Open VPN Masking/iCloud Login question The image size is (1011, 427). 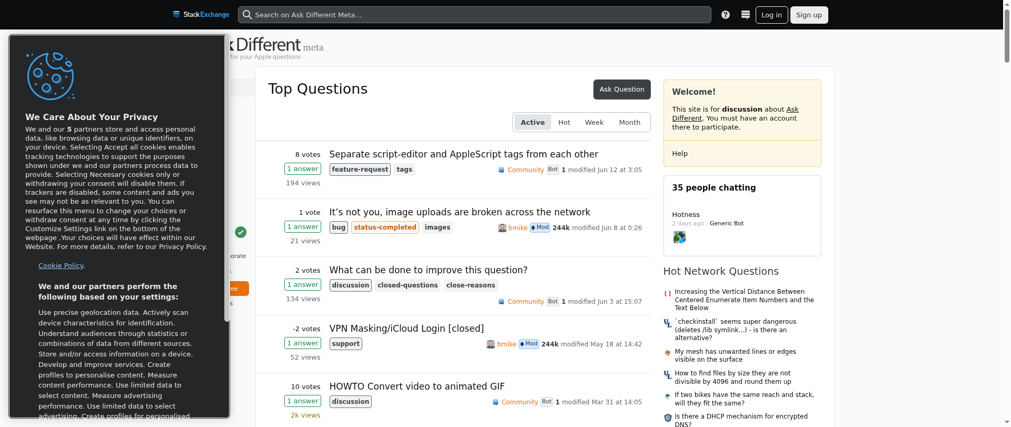click(407, 329)
